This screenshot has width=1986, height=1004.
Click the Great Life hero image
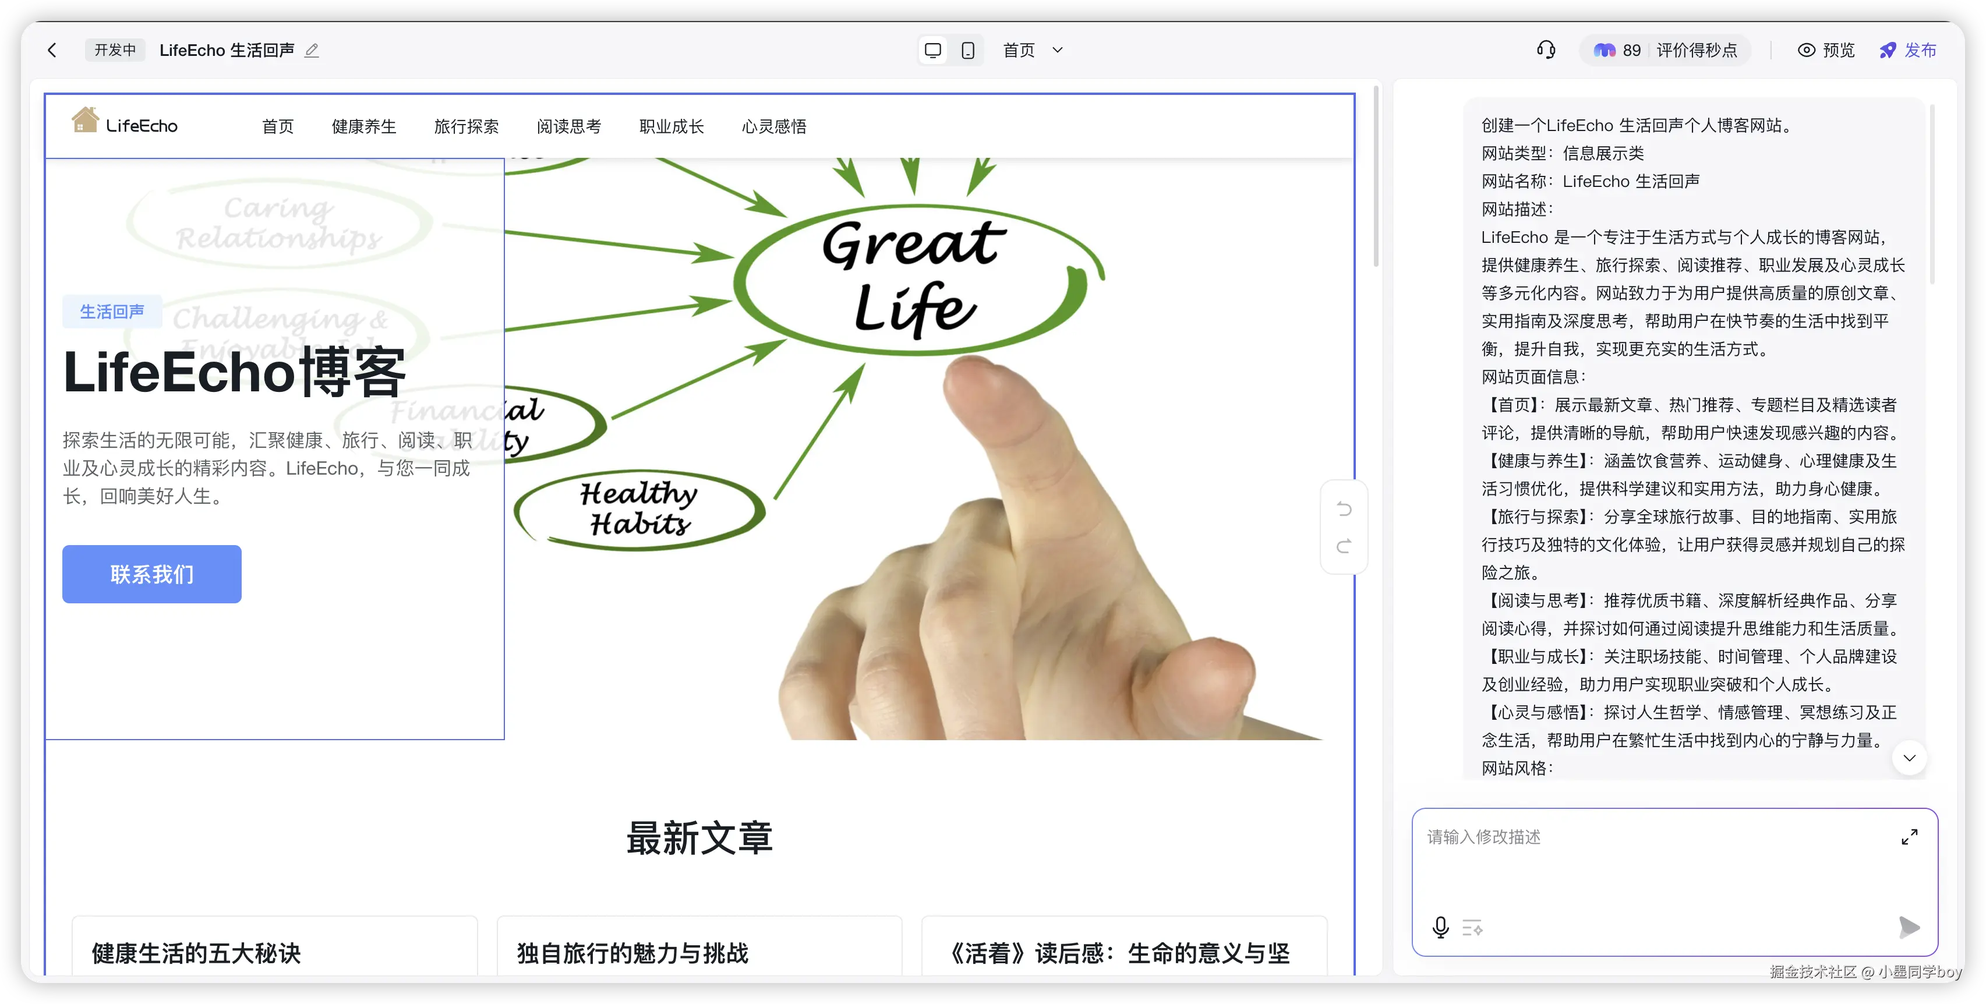pos(930,449)
